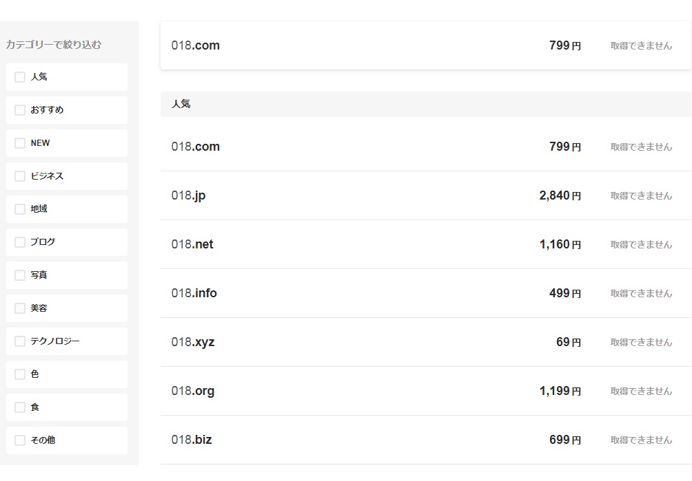Image resolution: width=692 pixels, height=481 pixels.
Task: Select the テクノロジー category checkbox
Action: click(20, 341)
